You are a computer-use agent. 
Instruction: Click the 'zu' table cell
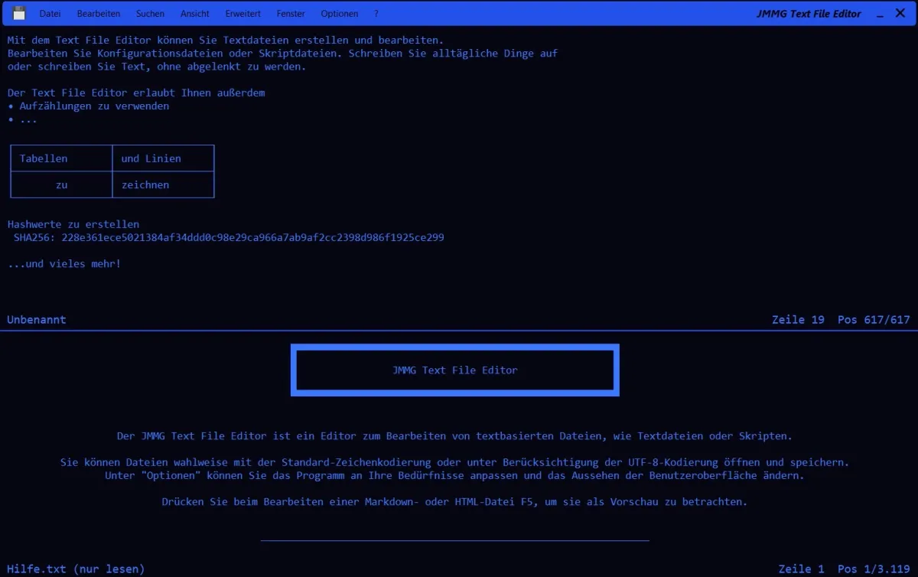click(x=61, y=184)
